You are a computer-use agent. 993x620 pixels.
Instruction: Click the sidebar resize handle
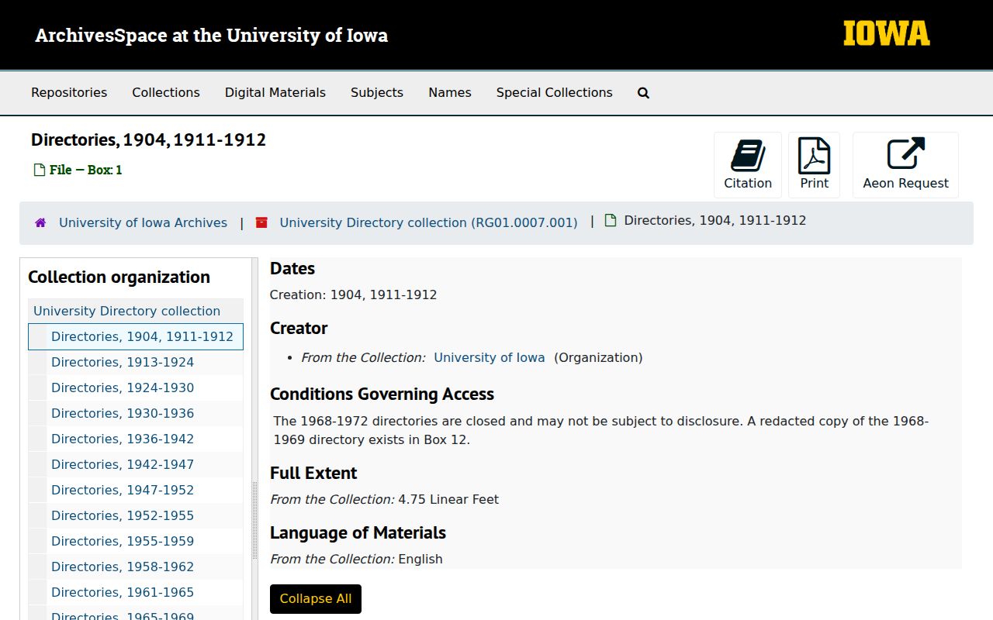pyautogui.click(x=255, y=519)
